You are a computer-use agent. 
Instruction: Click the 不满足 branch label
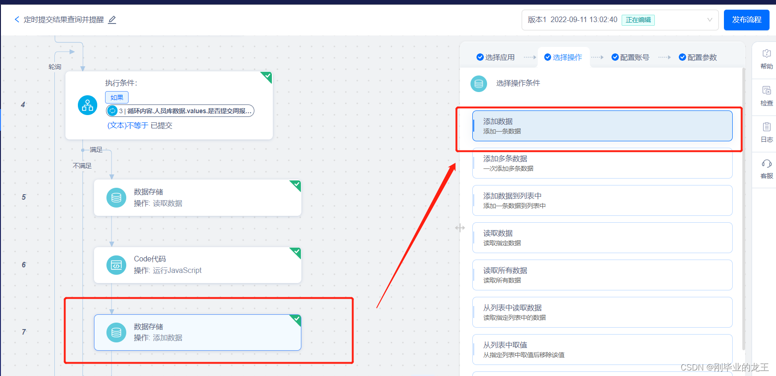tap(82, 166)
